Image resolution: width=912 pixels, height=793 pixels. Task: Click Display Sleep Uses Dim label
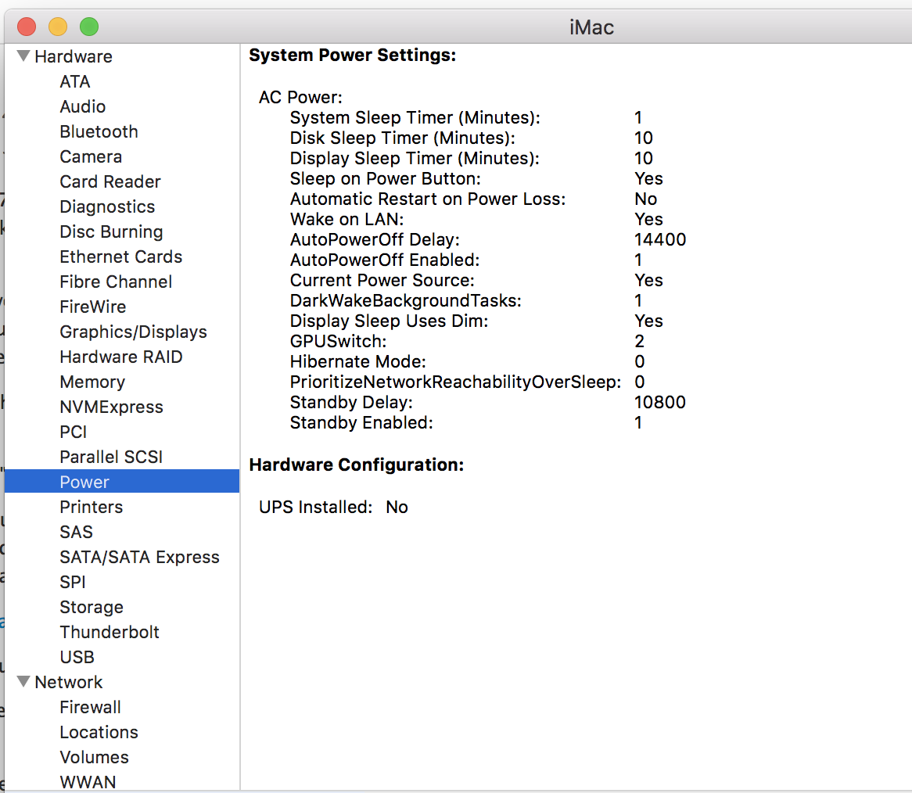point(389,321)
